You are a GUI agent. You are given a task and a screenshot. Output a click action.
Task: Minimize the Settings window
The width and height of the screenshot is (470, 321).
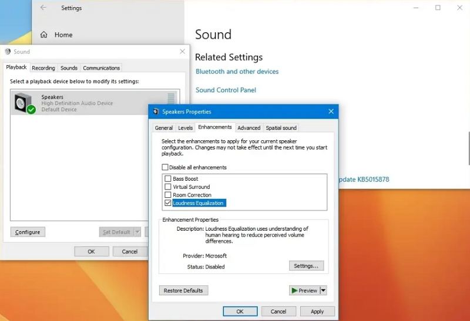tap(416, 8)
